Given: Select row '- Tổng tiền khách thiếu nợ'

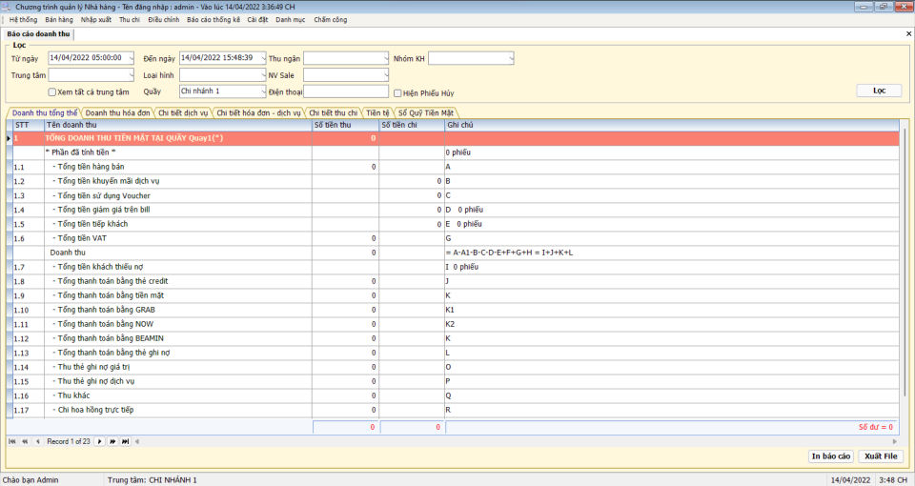Looking at the screenshot, I should [x=456, y=267].
